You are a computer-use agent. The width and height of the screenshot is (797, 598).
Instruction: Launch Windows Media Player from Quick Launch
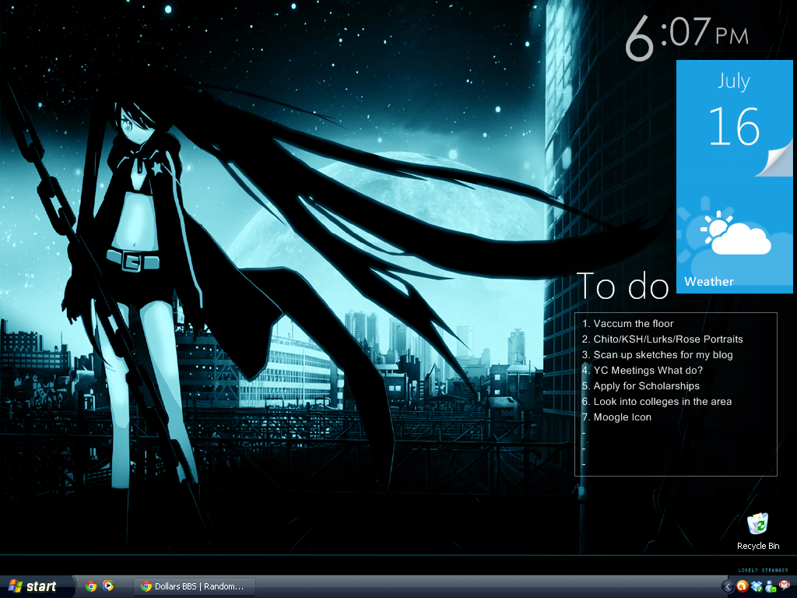pyautogui.click(x=107, y=586)
